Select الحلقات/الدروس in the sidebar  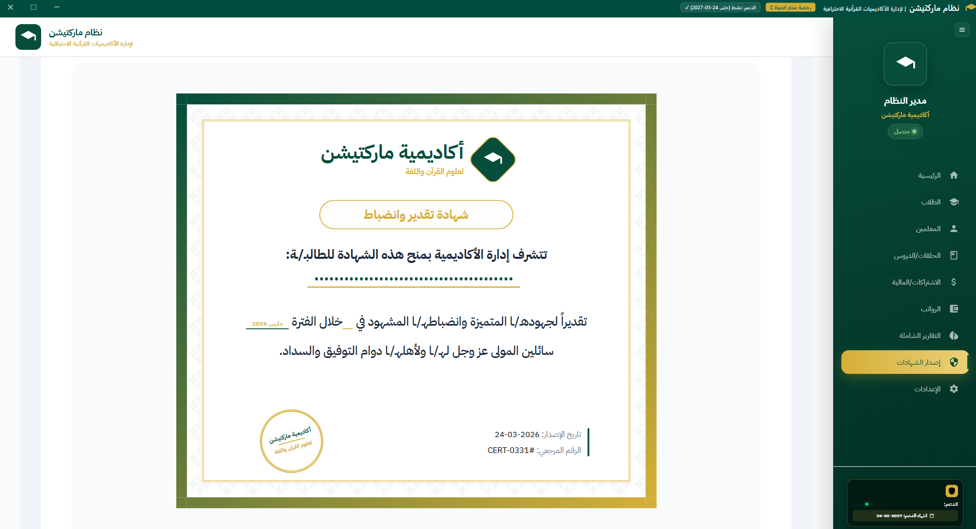tap(905, 256)
